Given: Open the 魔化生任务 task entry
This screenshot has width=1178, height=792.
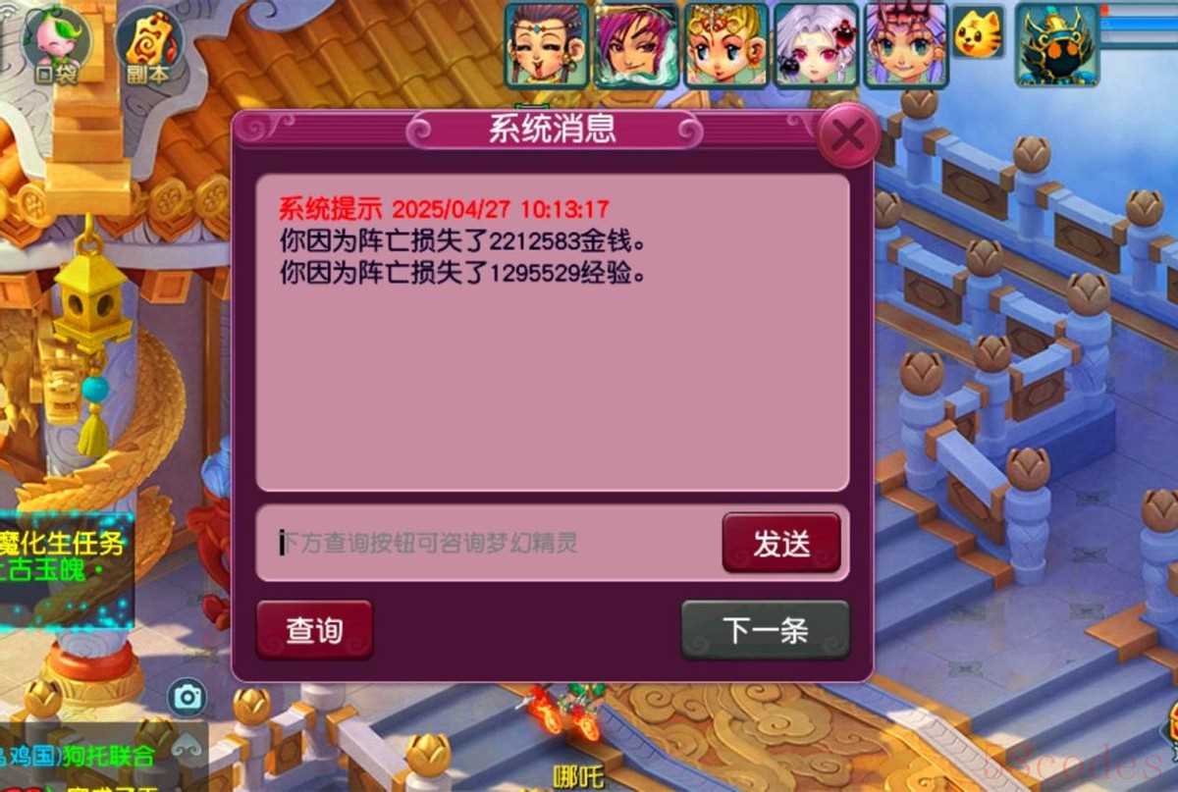Looking at the screenshot, I should [63, 543].
